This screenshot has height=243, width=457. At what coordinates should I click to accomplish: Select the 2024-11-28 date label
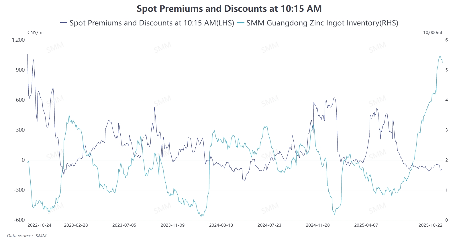(x=318, y=225)
